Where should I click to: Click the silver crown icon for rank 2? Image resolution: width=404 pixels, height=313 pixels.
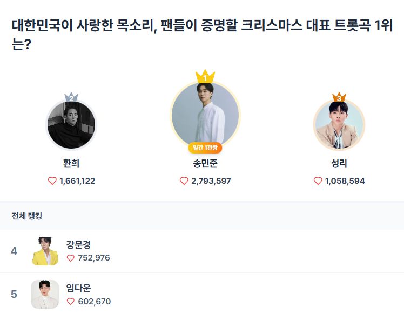pos(71,98)
